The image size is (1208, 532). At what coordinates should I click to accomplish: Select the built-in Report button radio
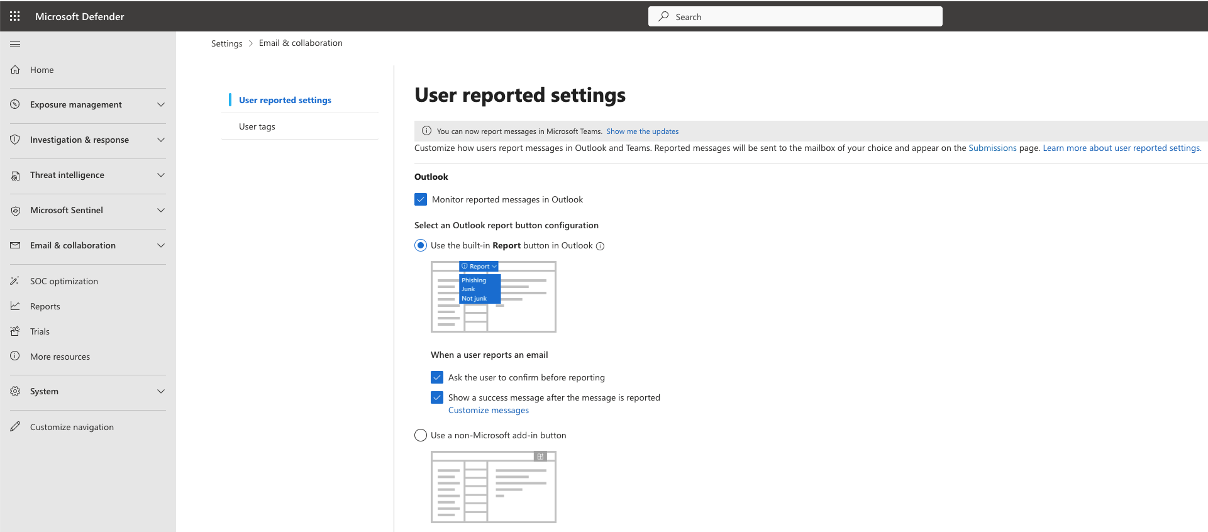[421, 245]
